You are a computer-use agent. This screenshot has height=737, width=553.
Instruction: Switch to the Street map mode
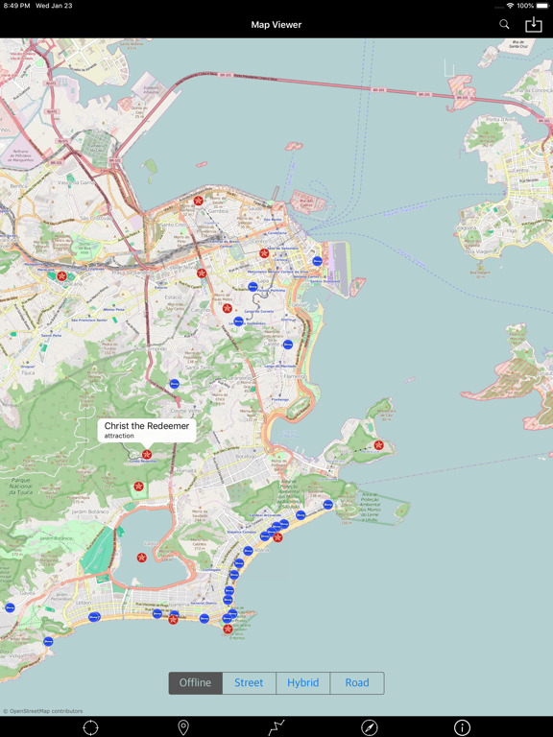(249, 683)
